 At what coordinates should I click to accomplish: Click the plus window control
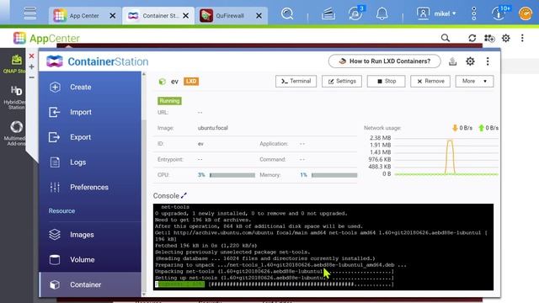click(x=32, y=66)
